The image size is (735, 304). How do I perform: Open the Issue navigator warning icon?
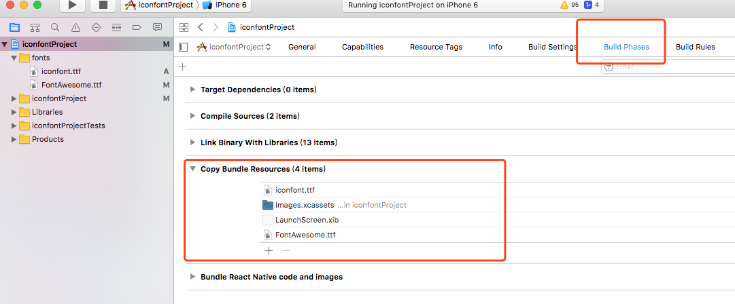tap(75, 28)
